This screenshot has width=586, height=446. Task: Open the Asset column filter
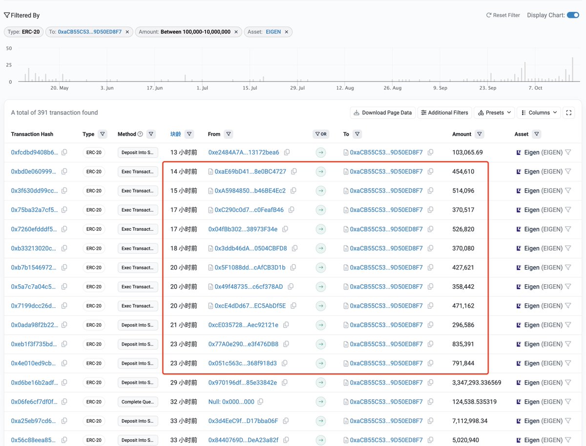coord(537,134)
